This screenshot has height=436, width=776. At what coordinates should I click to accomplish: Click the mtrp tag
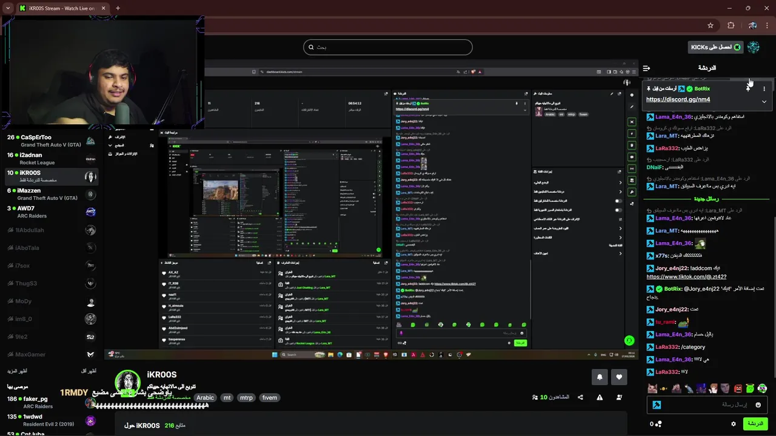246,398
